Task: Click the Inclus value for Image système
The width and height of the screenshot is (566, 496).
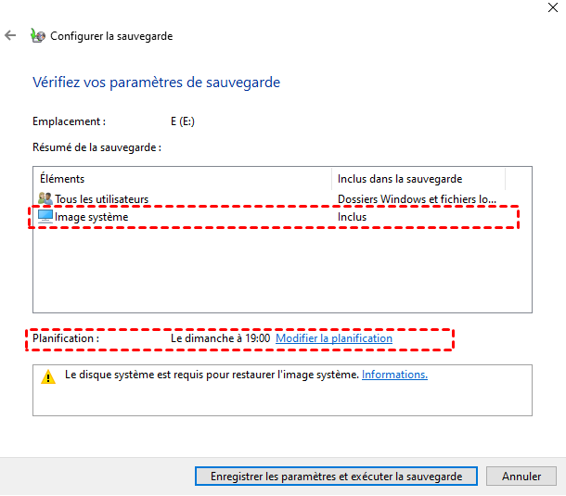Action: (x=353, y=217)
